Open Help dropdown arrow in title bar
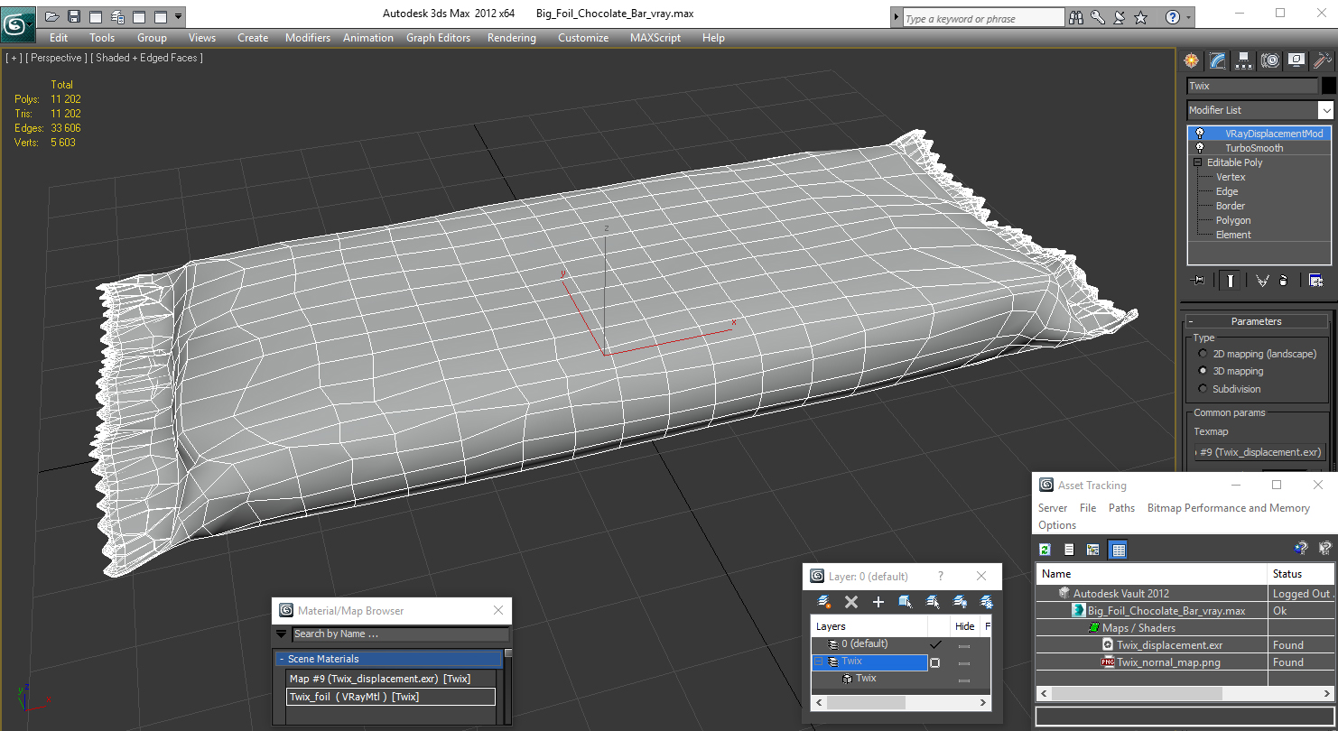 click(1188, 17)
